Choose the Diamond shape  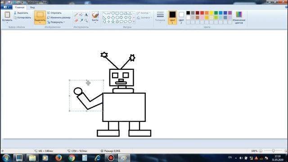pos(109,18)
